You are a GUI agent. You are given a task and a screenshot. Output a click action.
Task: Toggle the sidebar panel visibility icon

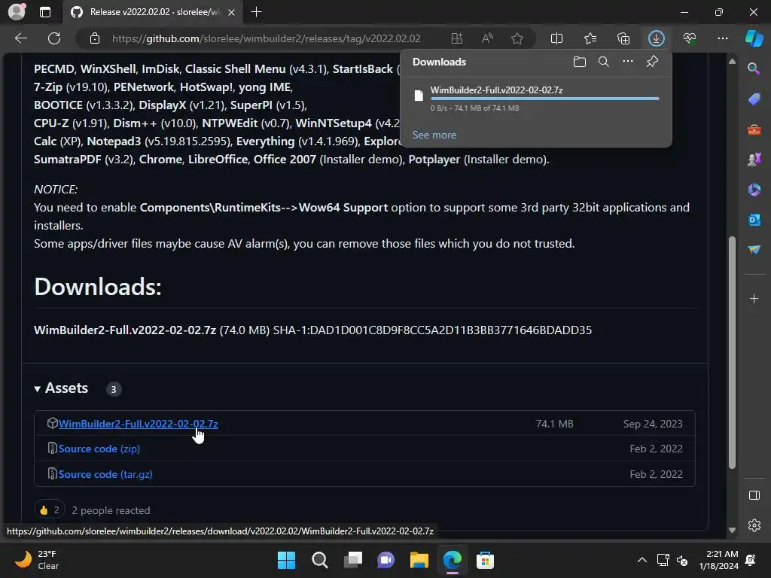tap(754, 495)
